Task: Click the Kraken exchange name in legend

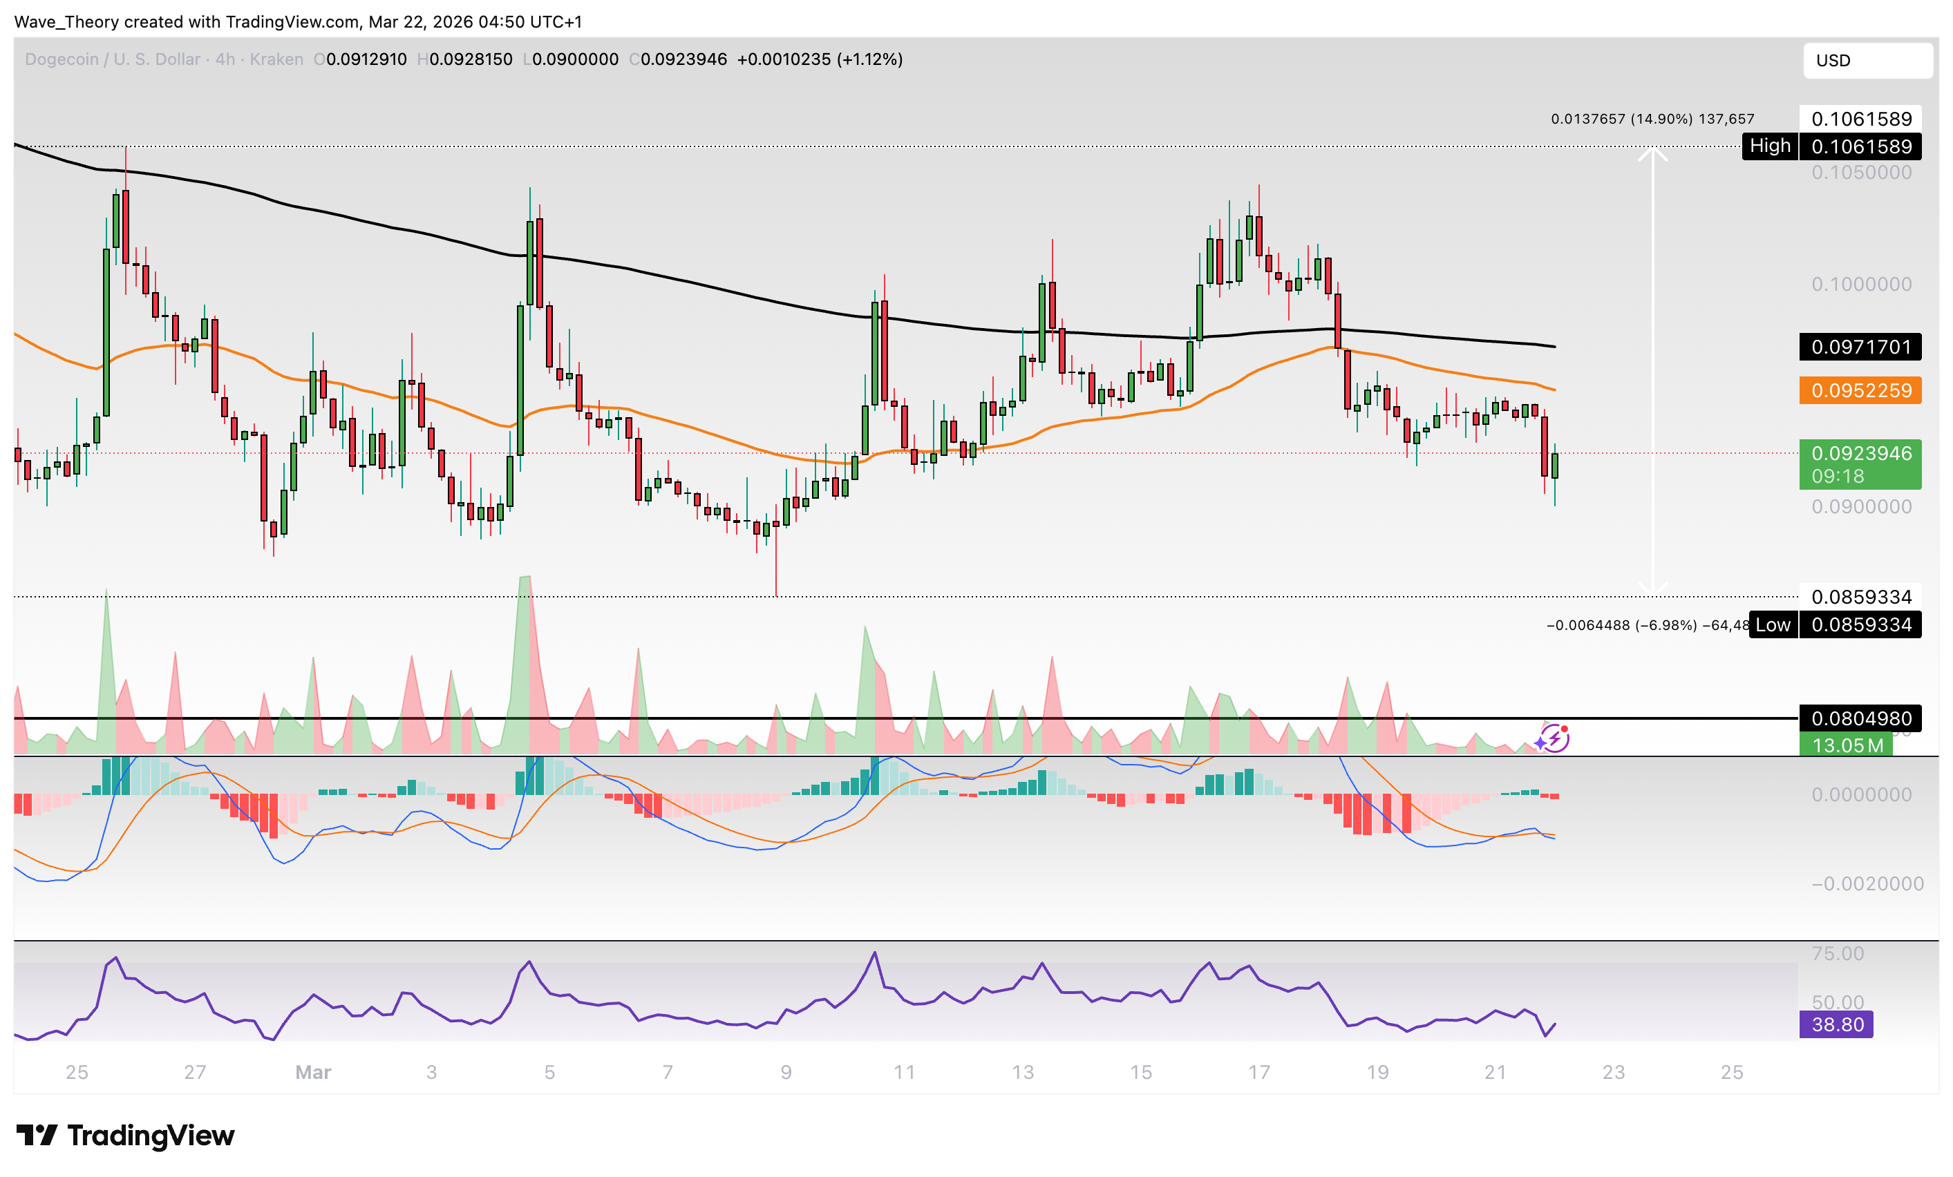Action: (x=276, y=59)
